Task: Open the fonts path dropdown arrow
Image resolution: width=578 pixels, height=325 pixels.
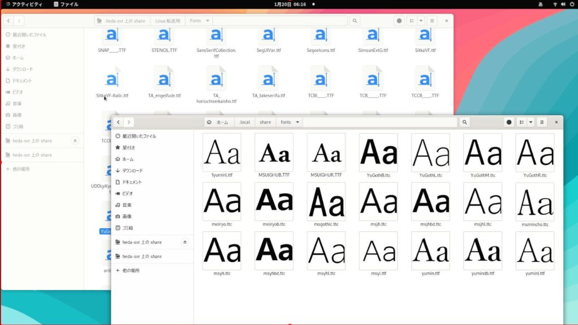Action: tap(297, 122)
